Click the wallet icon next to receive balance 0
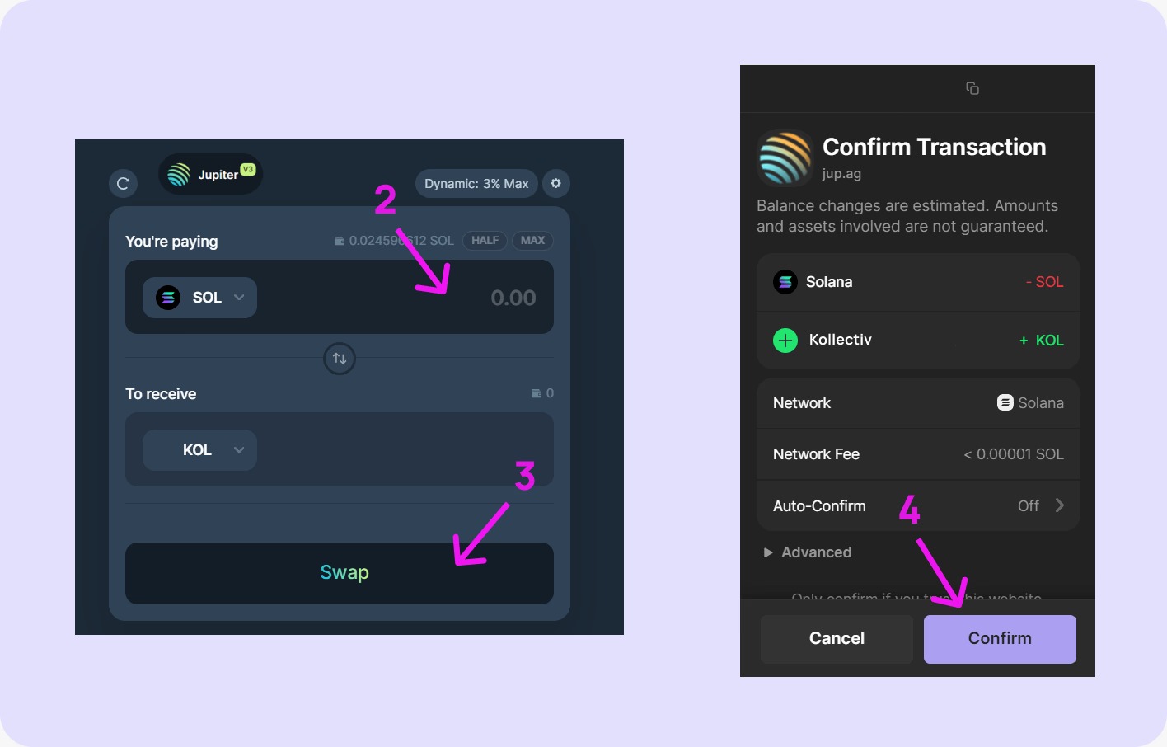 (x=537, y=393)
